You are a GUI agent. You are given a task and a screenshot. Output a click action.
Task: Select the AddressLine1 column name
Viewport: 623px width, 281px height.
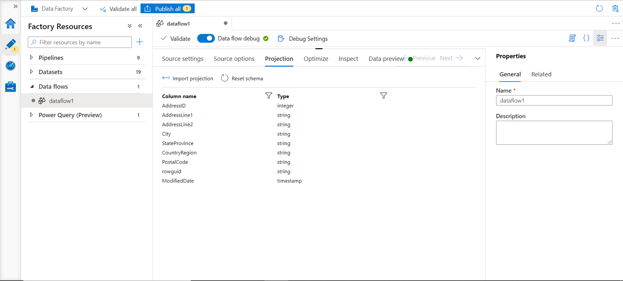point(177,115)
